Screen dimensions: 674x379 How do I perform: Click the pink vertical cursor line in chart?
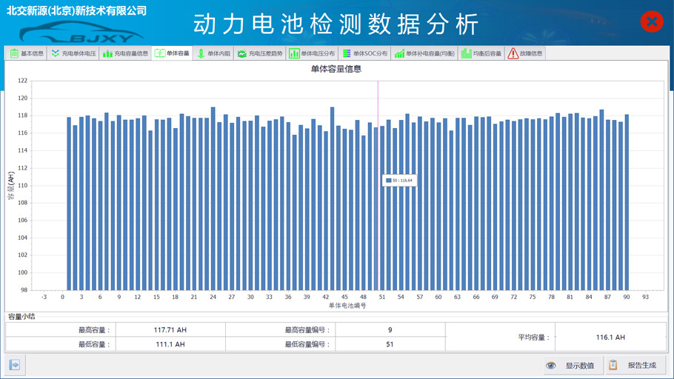[x=378, y=222]
